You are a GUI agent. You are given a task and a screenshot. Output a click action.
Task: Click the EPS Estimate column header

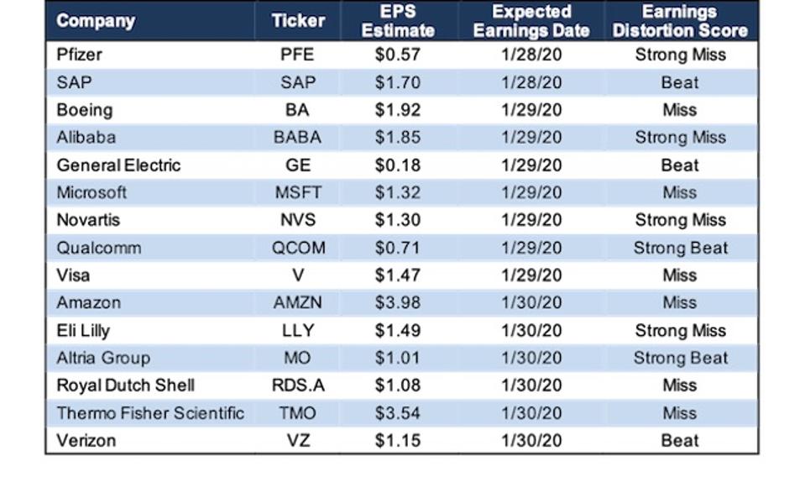[x=398, y=21]
